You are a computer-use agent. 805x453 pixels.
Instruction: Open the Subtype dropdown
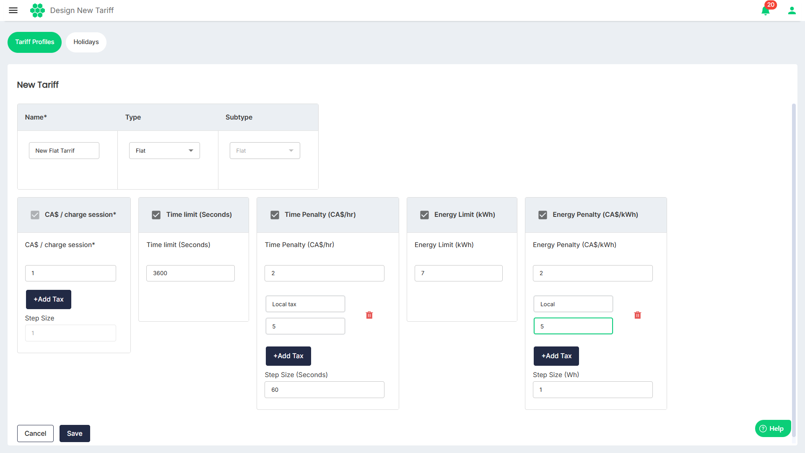tap(265, 151)
